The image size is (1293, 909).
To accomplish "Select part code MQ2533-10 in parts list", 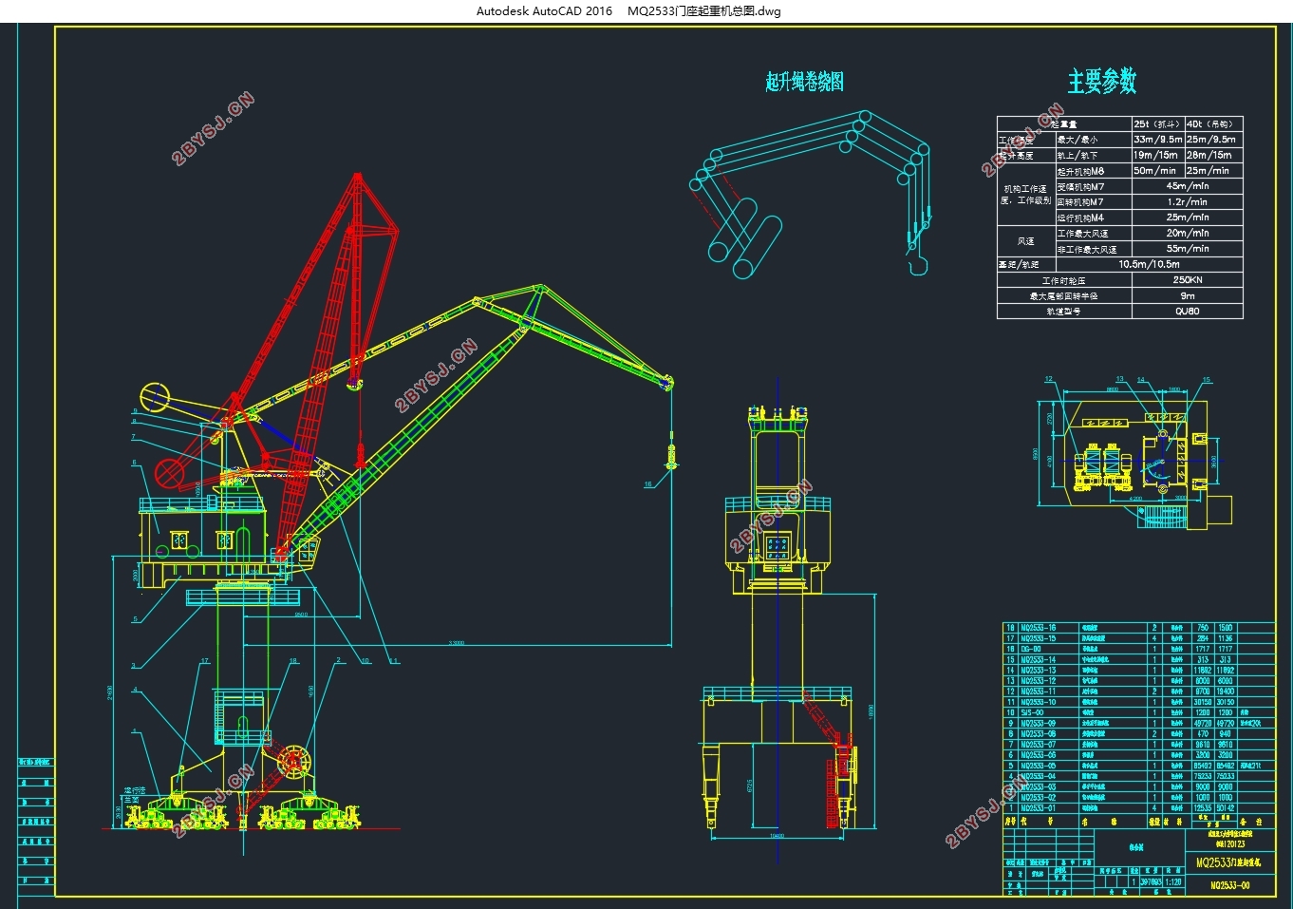I will click(1038, 702).
